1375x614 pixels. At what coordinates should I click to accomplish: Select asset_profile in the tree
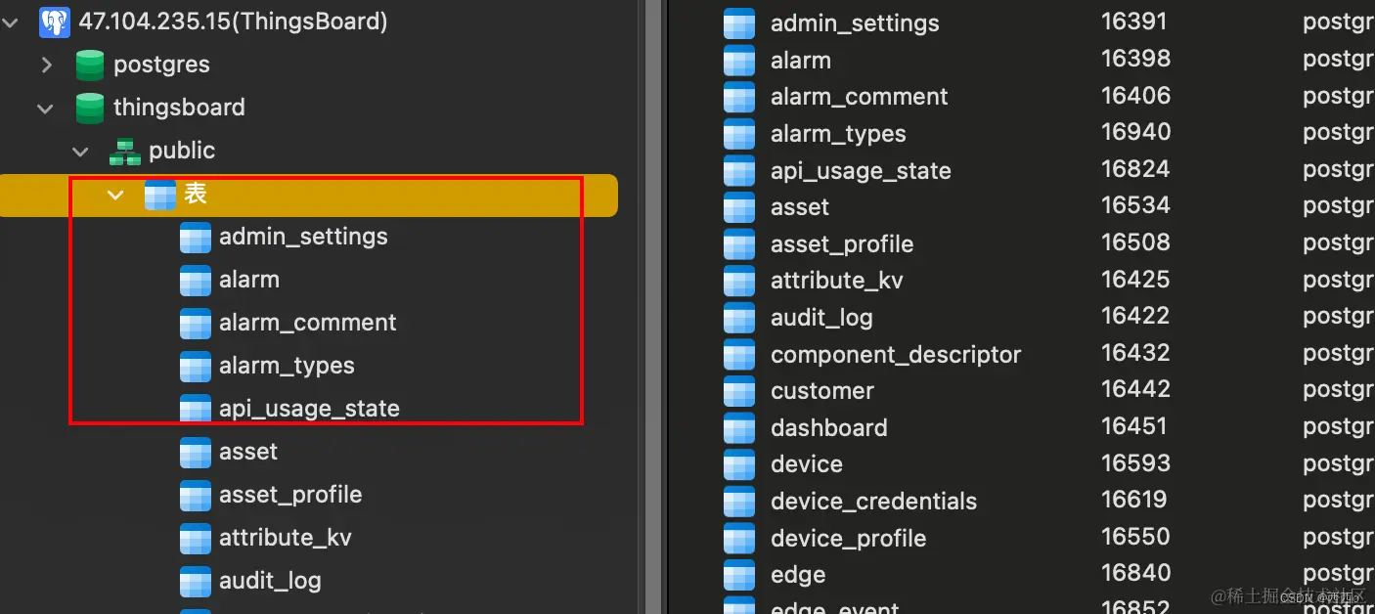(290, 495)
